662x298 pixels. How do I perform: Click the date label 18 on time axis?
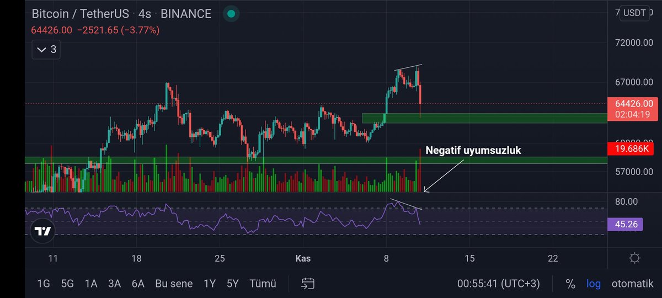[x=136, y=258]
